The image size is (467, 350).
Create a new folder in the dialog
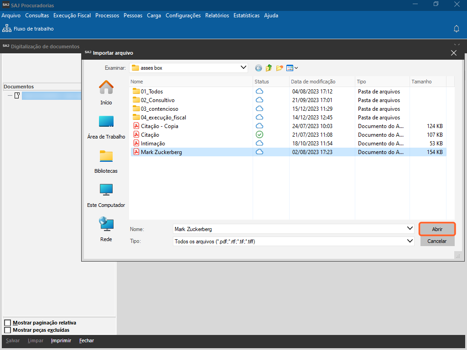[280, 68]
